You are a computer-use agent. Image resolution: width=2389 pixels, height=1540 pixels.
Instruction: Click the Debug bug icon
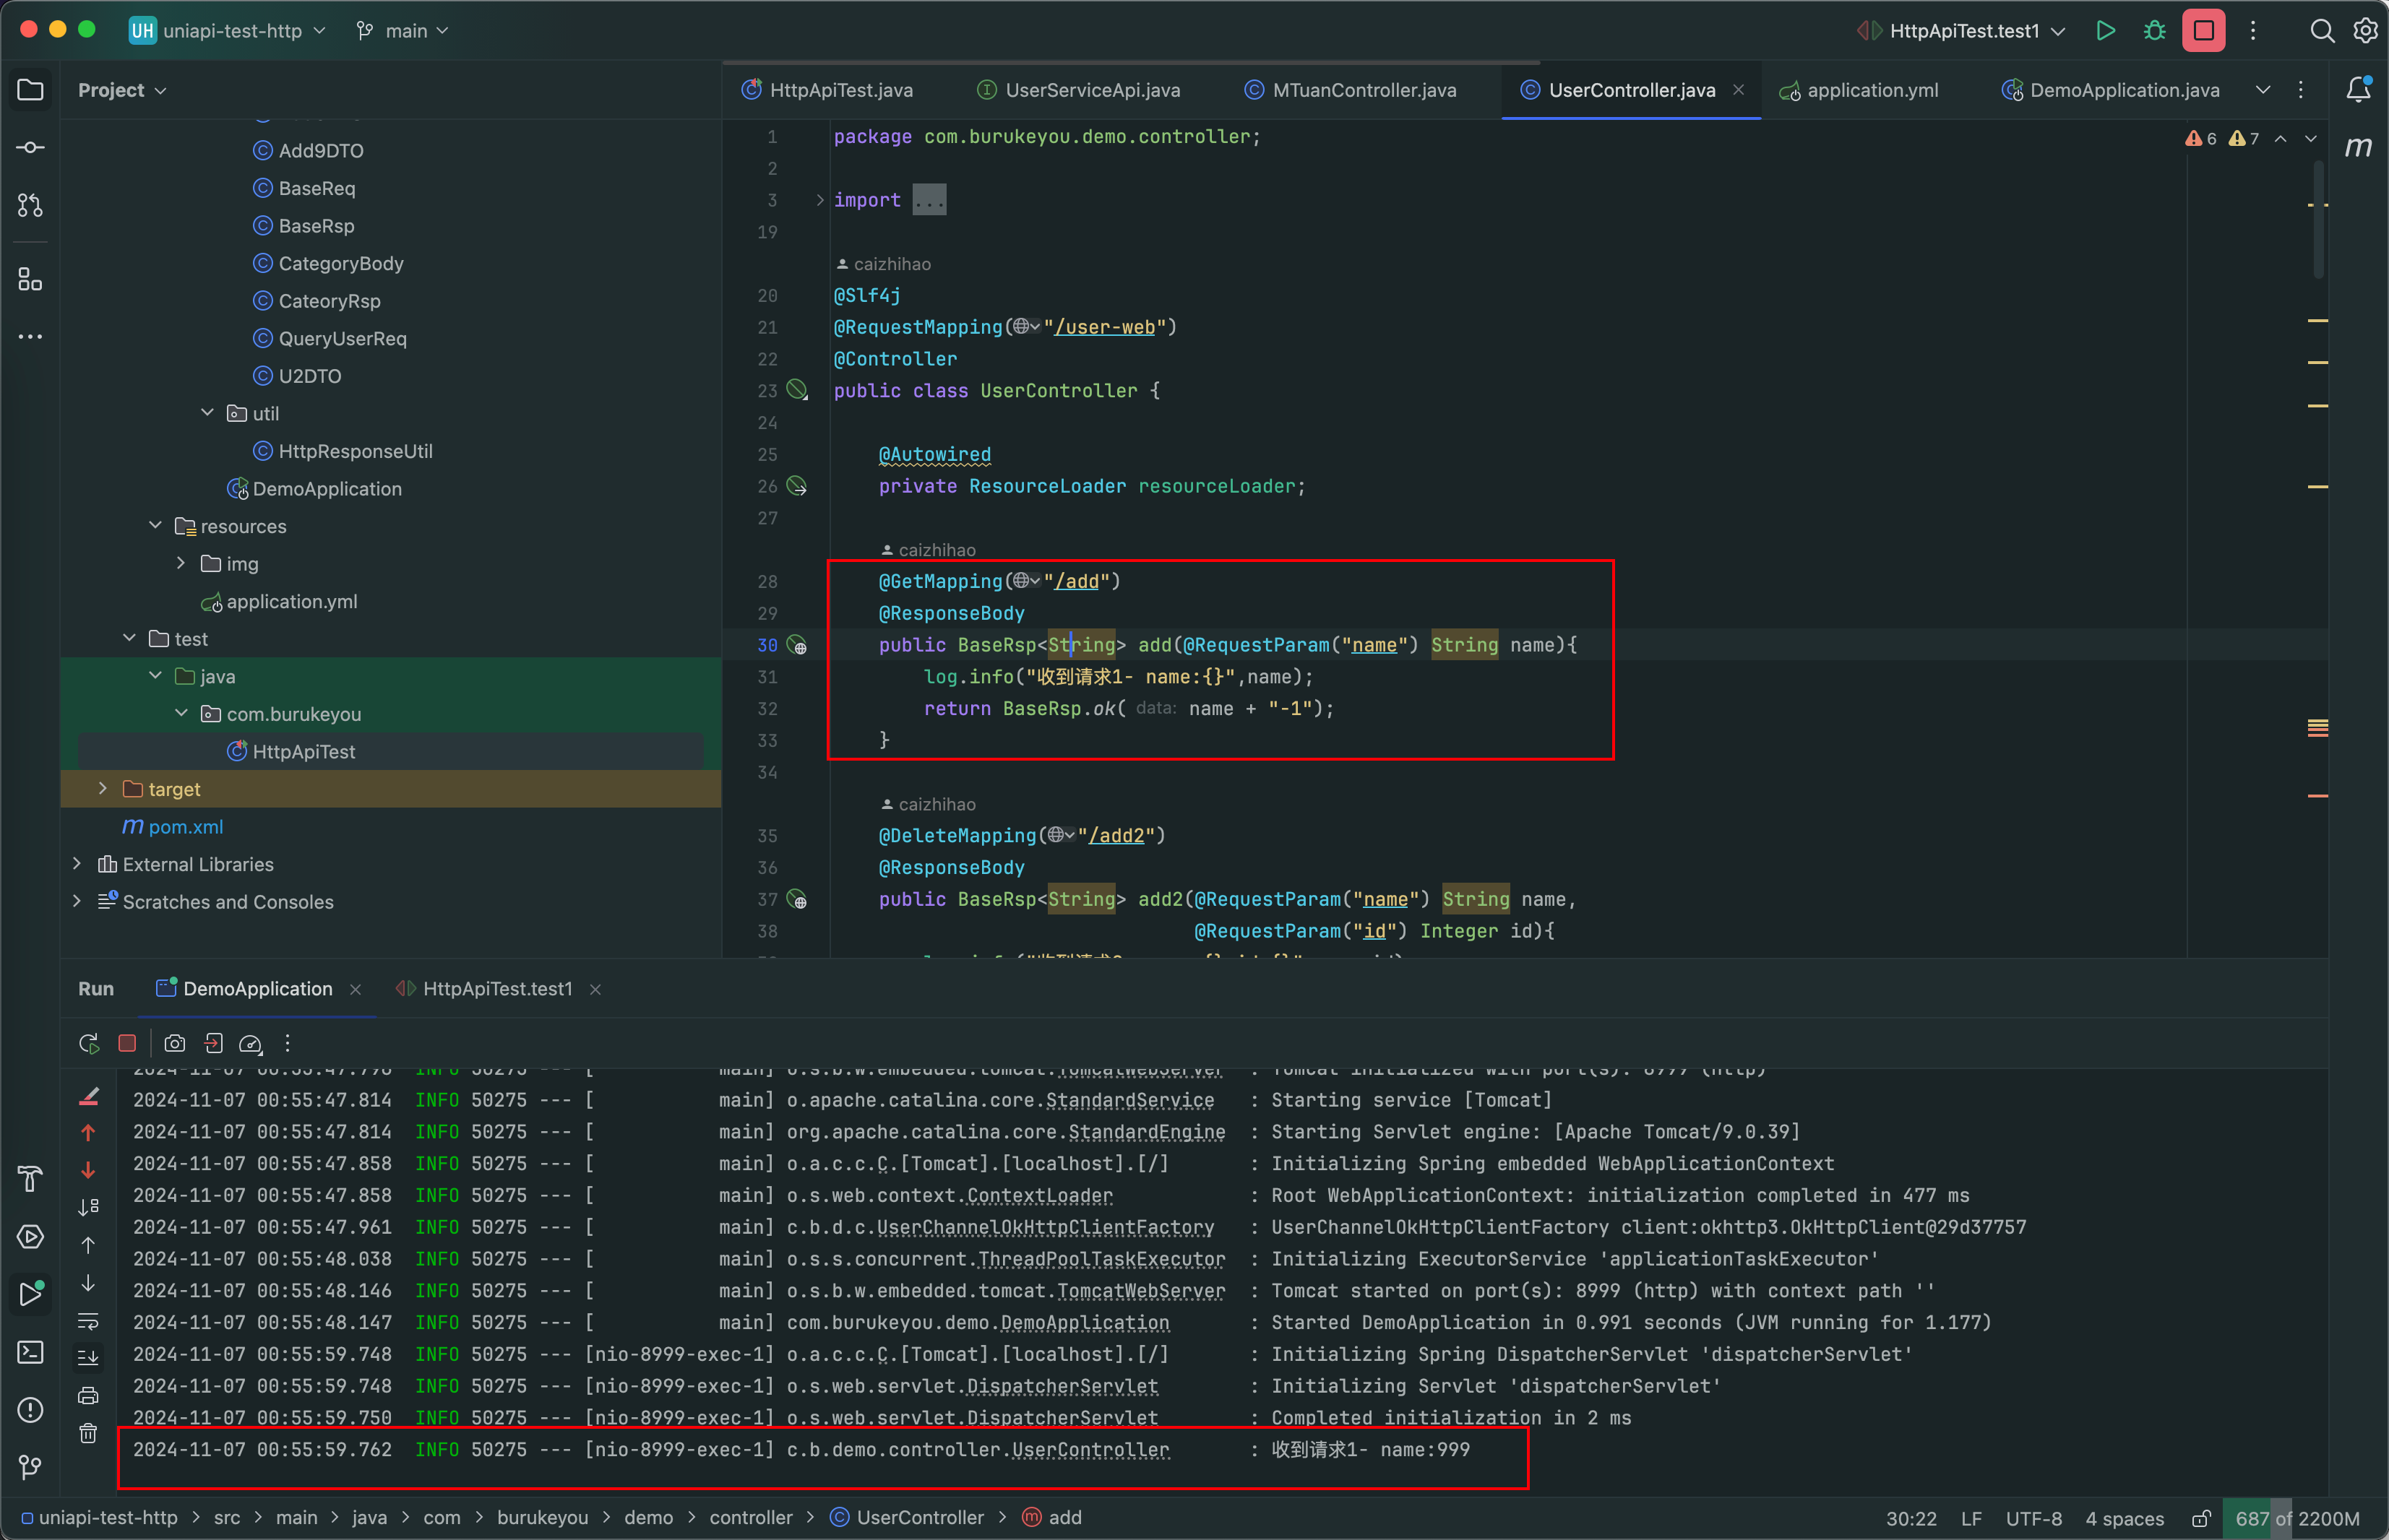pyautogui.click(x=2154, y=31)
